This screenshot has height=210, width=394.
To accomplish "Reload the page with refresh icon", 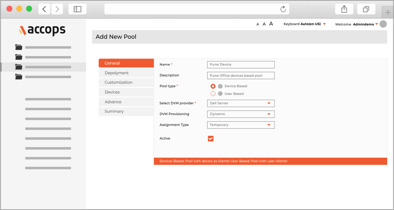I will click(x=283, y=9).
